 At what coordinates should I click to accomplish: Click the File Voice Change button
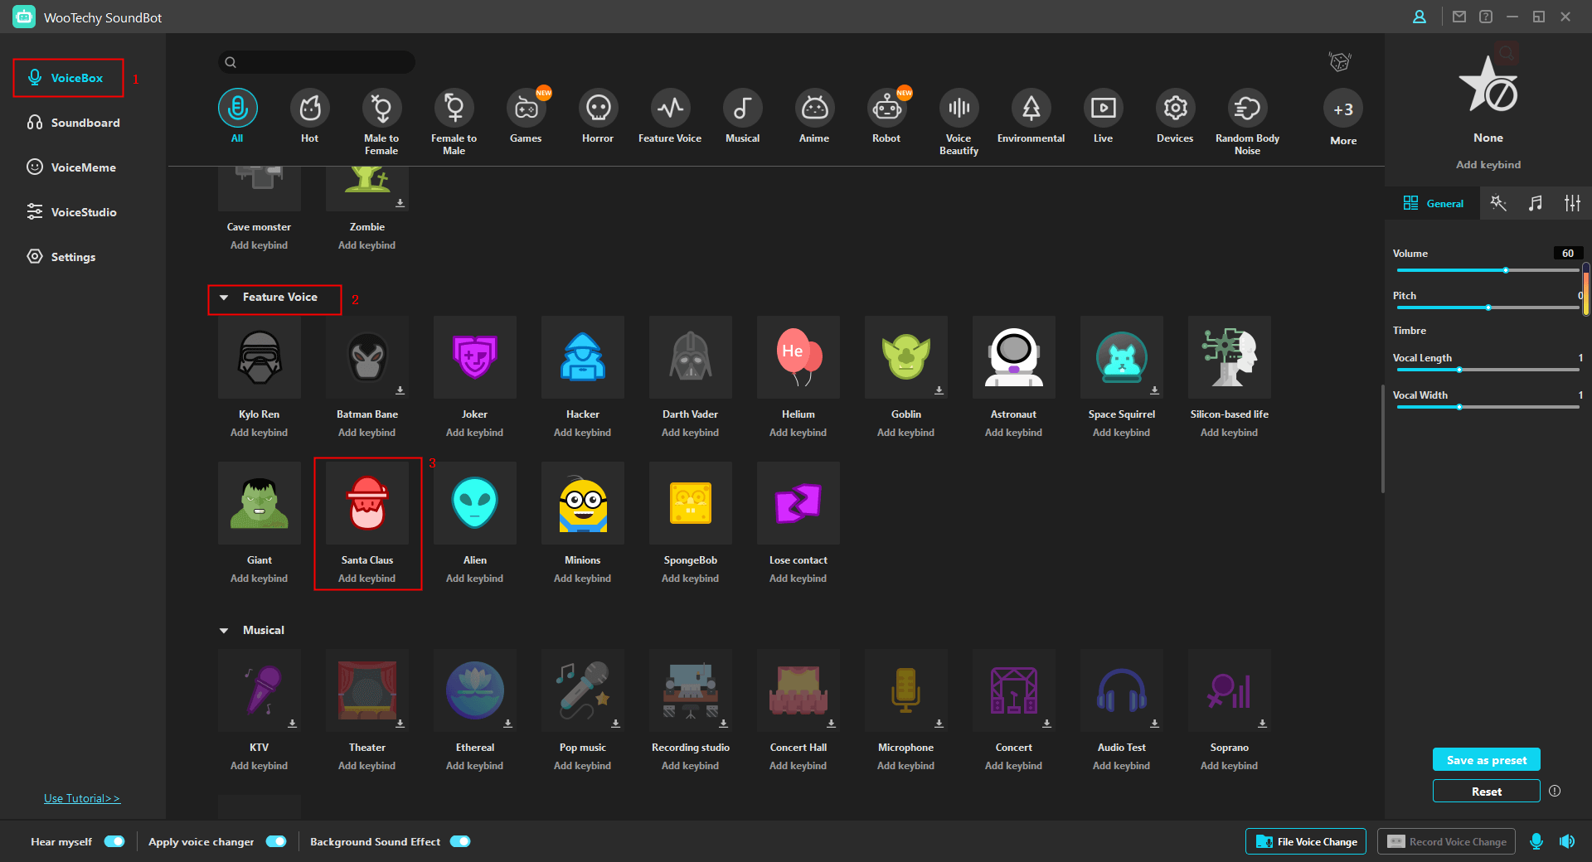click(x=1307, y=841)
